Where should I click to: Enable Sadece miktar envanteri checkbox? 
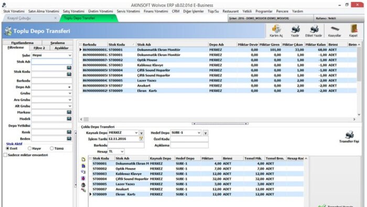5,155
